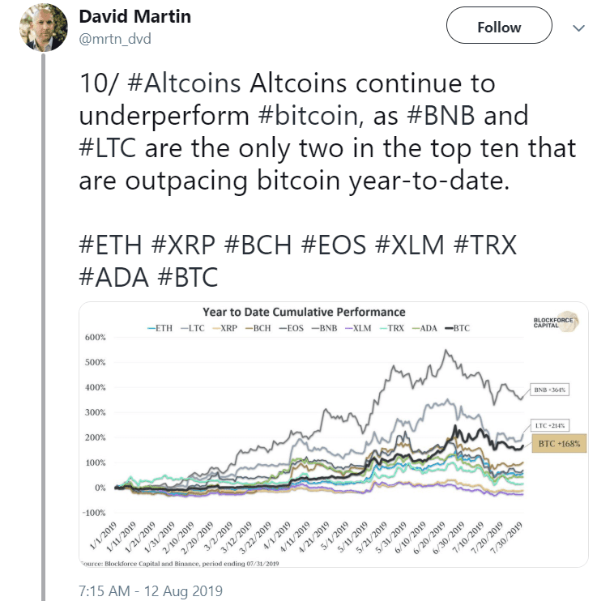Click the #ETH hashtag
Viewport: 597px width, 601px height.
(x=113, y=245)
